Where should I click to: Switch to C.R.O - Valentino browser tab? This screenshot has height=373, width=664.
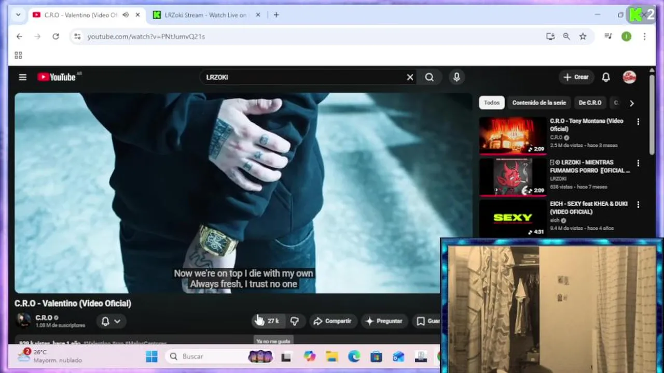pyautogui.click(x=80, y=15)
